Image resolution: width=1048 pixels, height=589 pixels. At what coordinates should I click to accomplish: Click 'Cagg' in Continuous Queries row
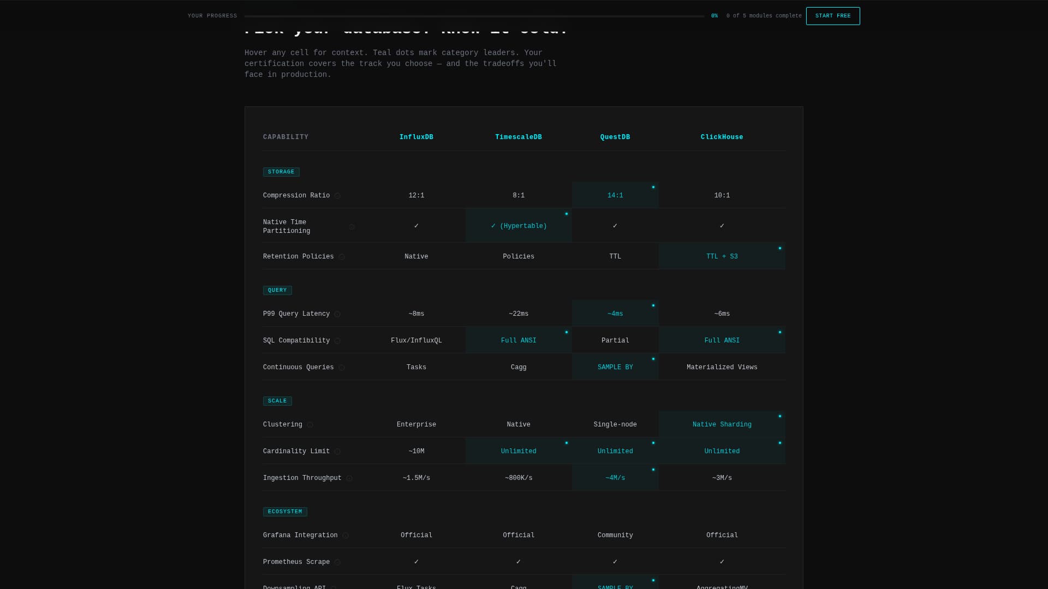pos(519,367)
